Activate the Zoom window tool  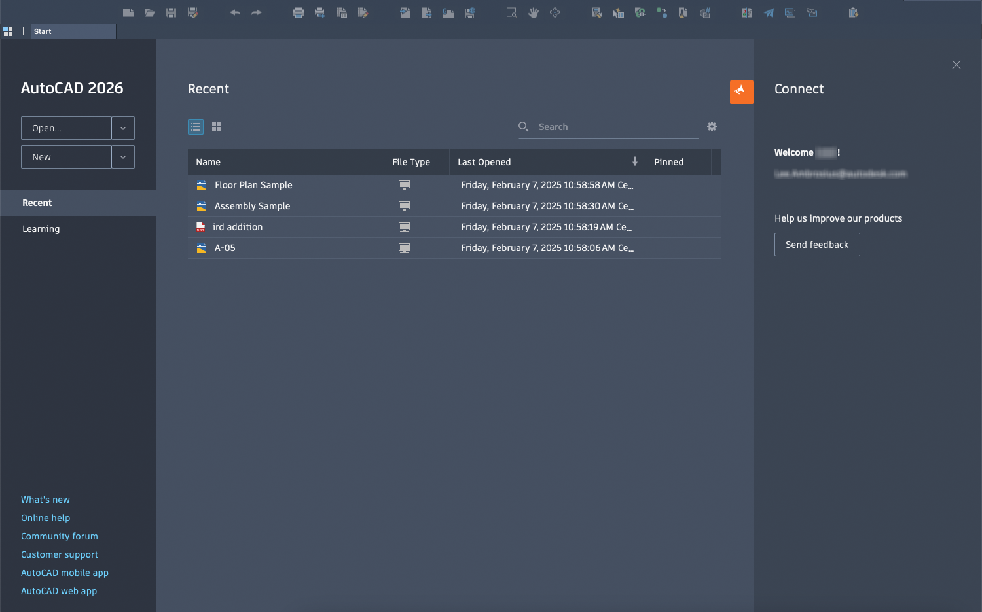pyautogui.click(x=512, y=12)
